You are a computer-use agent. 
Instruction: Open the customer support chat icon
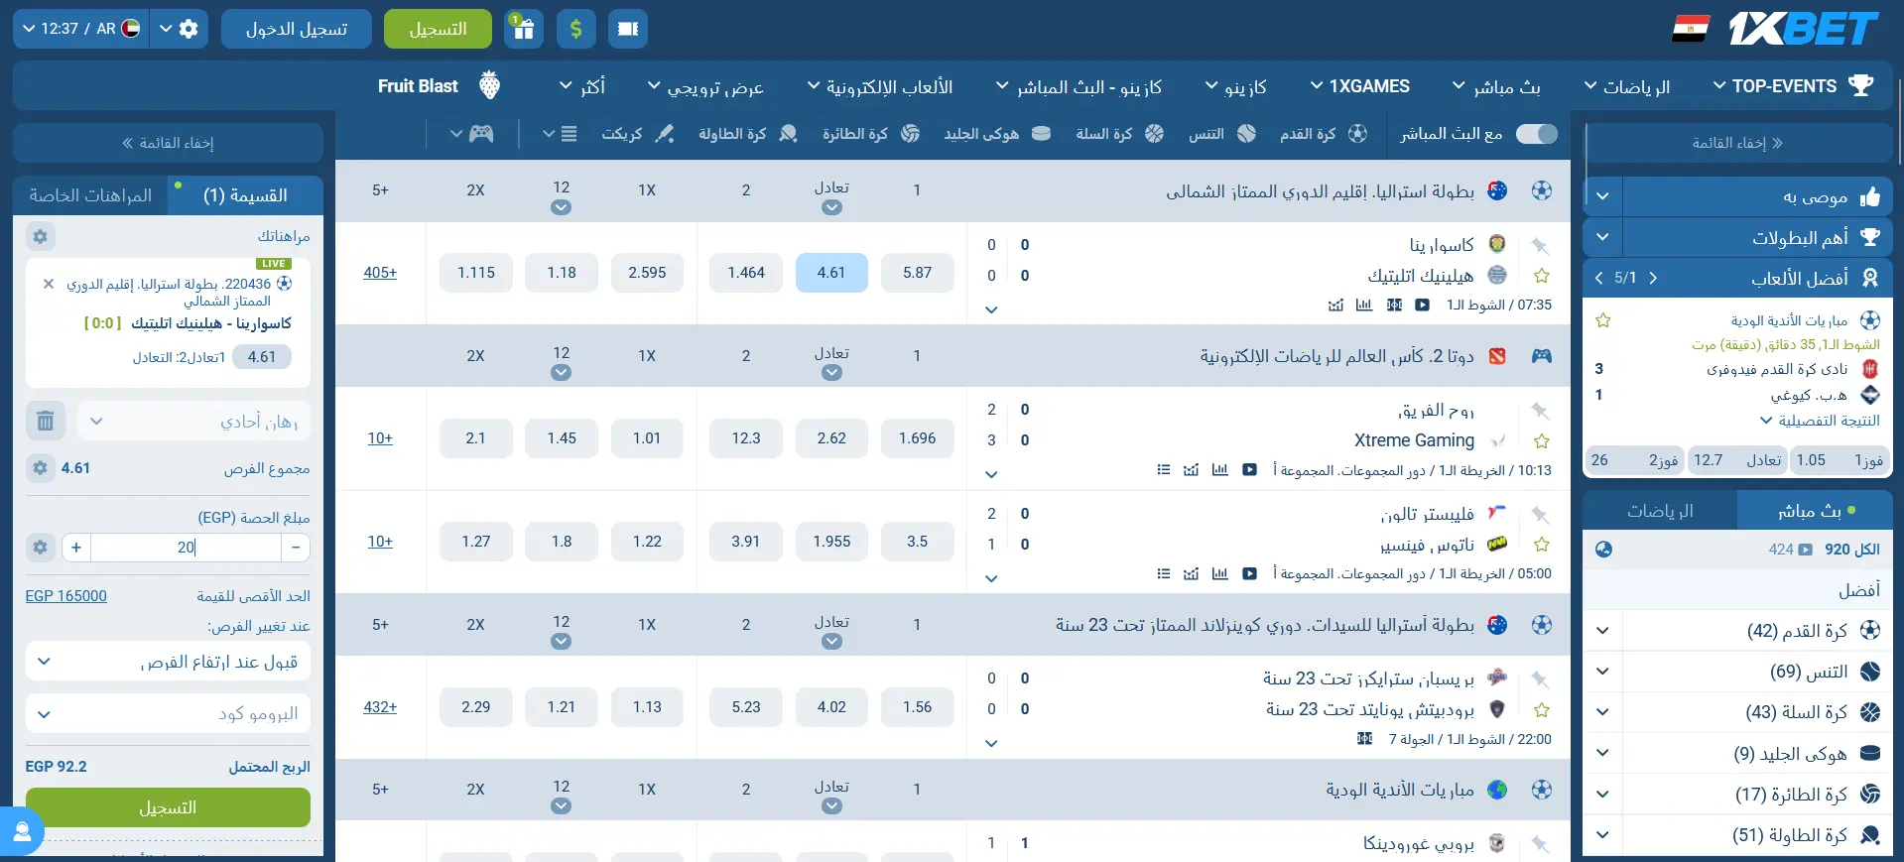[22, 831]
